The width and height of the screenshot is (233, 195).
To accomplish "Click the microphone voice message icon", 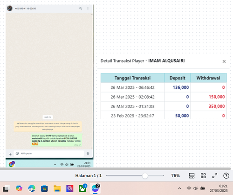I will pyautogui.click(x=88, y=154).
